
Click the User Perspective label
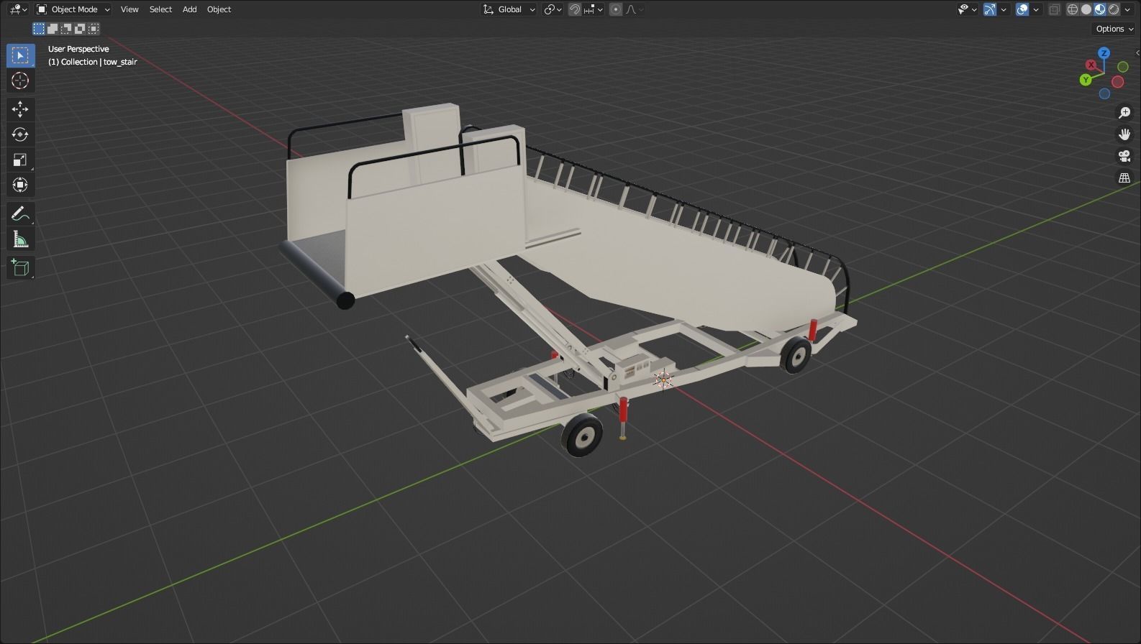(78, 49)
